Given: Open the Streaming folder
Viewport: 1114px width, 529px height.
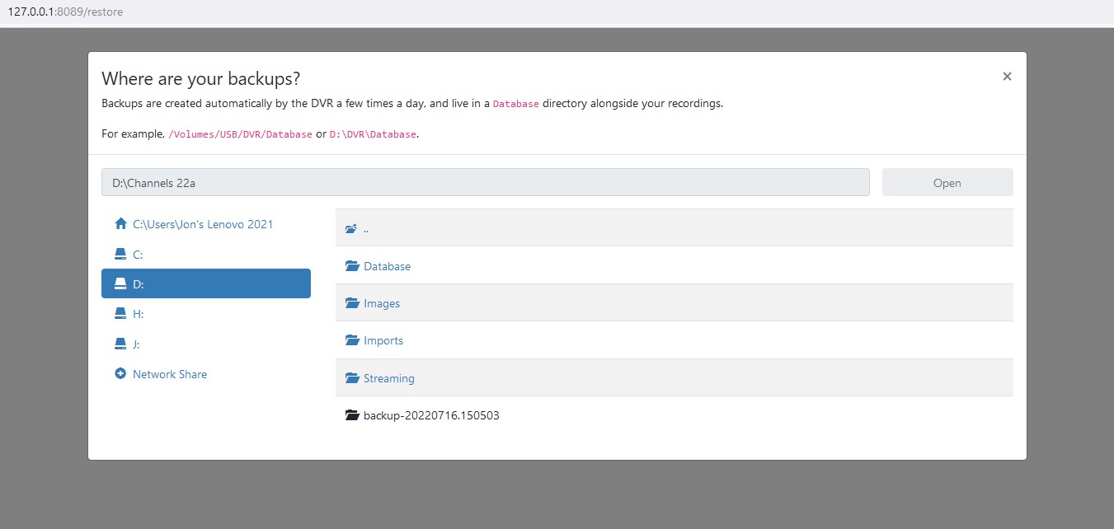Looking at the screenshot, I should click(x=388, y=378).
